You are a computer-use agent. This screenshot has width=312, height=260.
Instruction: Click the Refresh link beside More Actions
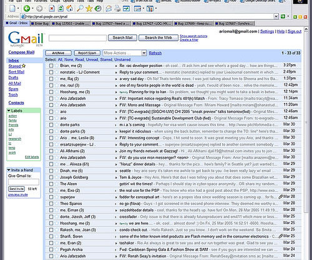[155, 53]
